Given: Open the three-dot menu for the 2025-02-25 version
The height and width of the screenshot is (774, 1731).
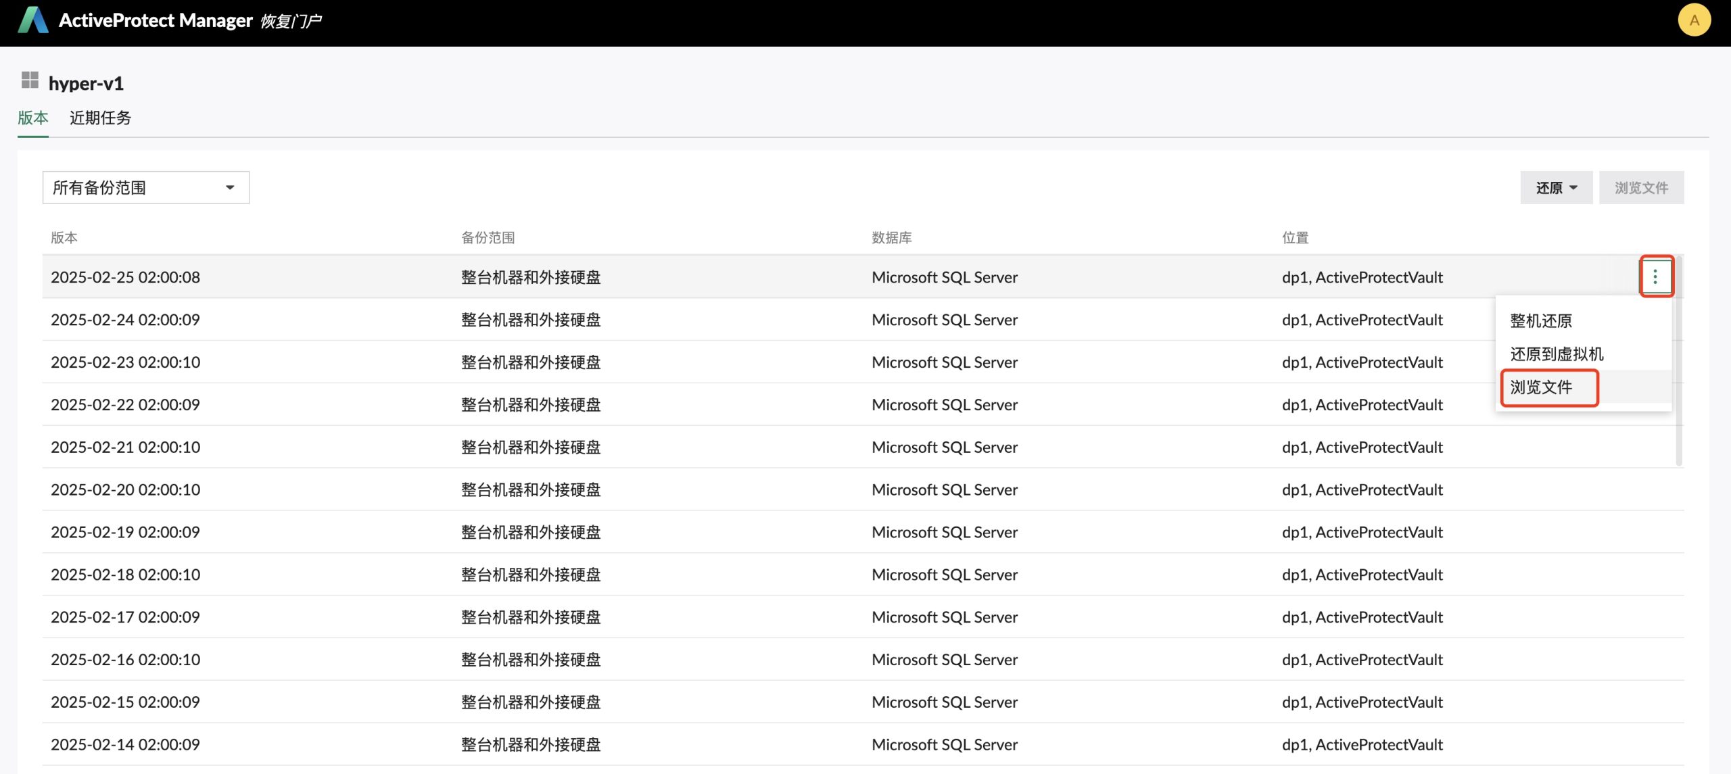Looking at the screenshot, I should click(x=1655, y=276).
